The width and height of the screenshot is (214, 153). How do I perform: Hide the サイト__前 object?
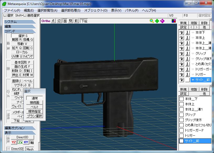[x=181, y=80]
